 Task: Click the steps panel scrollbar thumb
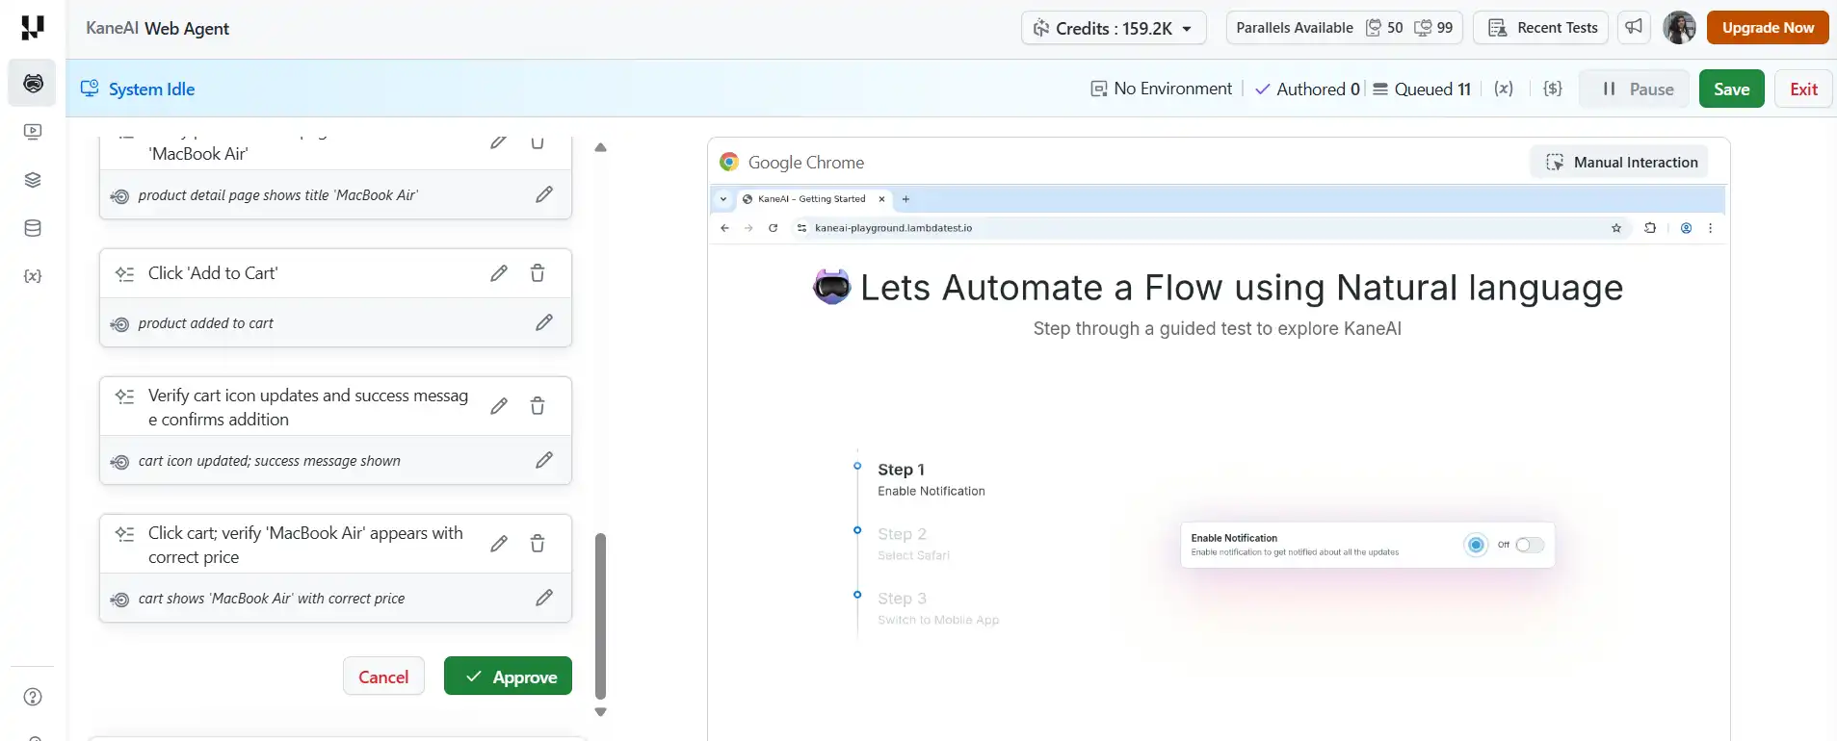600,616
